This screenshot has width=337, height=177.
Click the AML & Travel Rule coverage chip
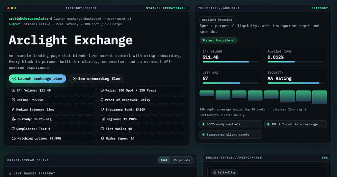296,124
